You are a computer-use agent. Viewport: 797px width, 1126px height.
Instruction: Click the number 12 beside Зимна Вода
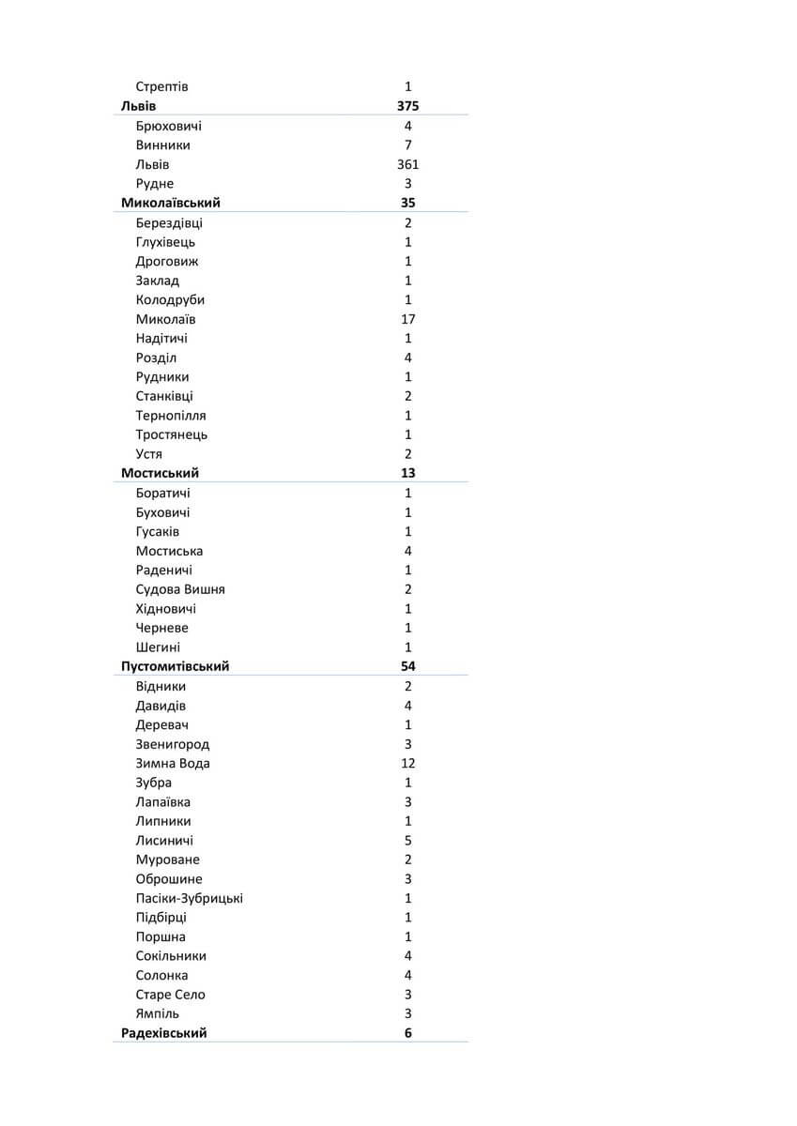coord(407,763)
